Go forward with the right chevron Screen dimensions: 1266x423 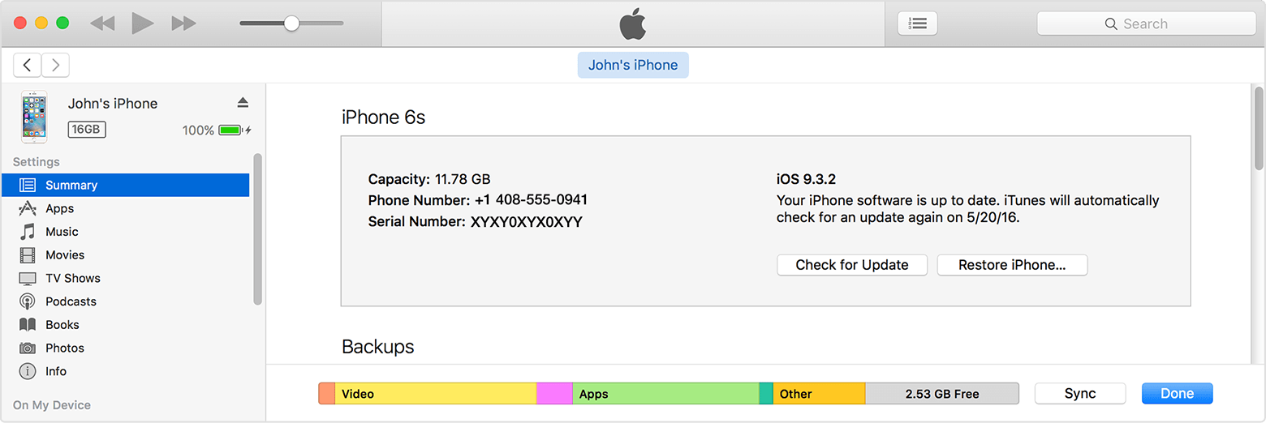(x=55, y=65)
